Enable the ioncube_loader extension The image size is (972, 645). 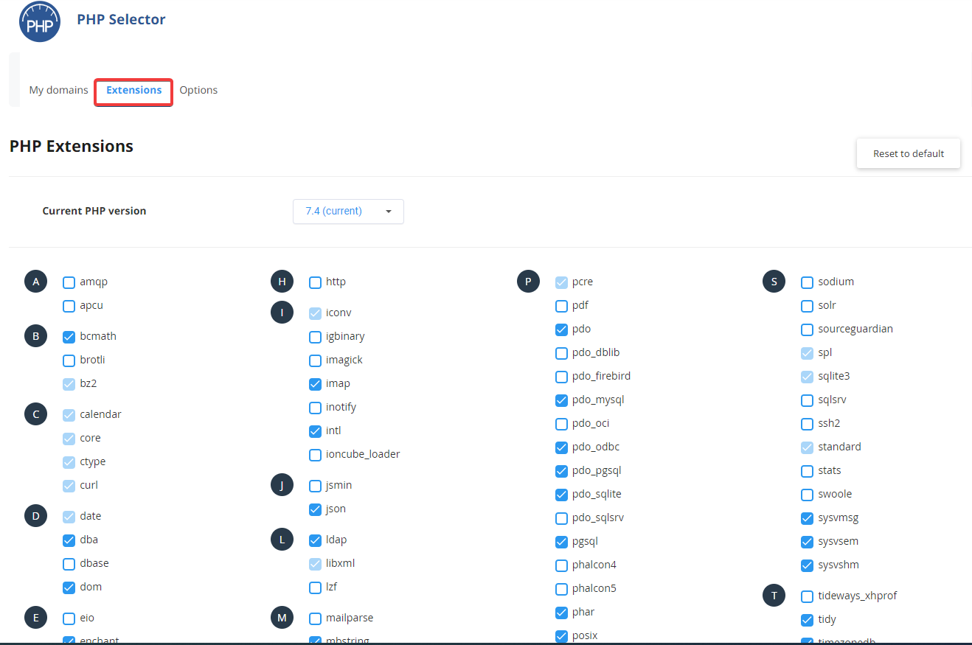click(x=315, y=454)
